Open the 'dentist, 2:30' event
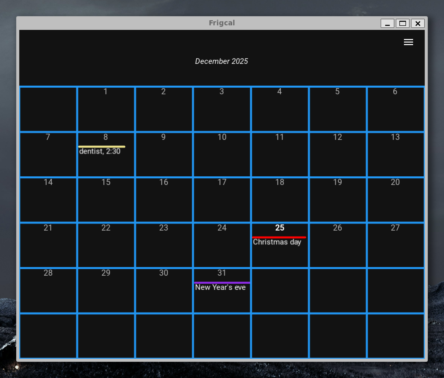 click(100, 152)
